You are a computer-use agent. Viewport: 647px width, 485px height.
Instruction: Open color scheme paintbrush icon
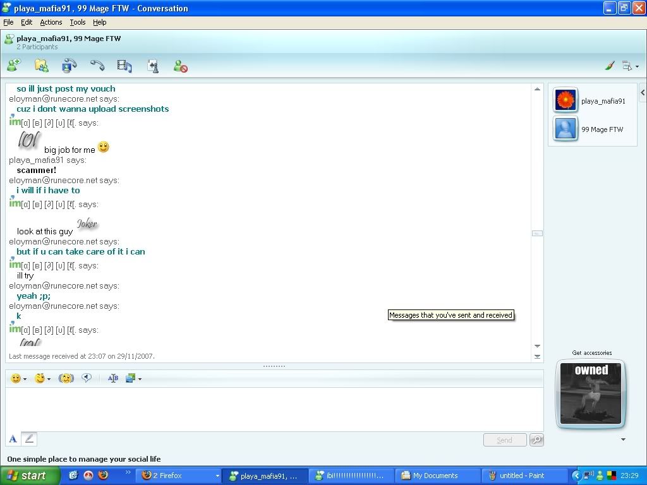pyautogui.click(x=610, y=66)
